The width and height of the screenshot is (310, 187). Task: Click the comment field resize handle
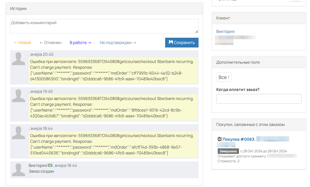coord(197,32)
